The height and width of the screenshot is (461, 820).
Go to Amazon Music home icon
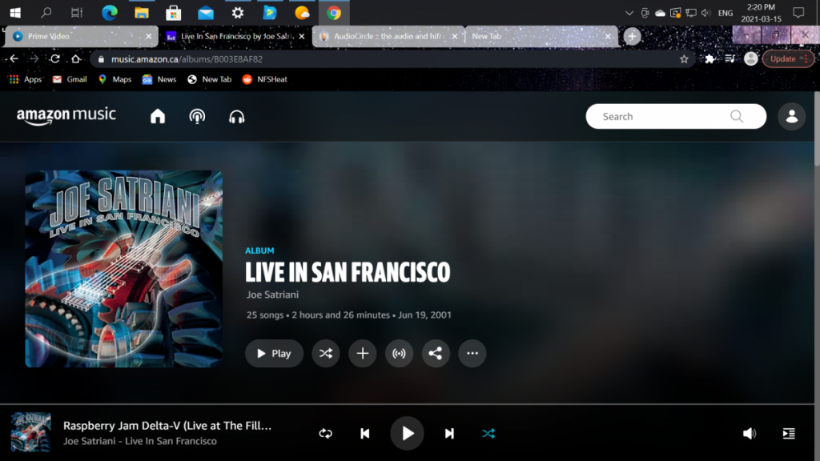coord(158,117)
